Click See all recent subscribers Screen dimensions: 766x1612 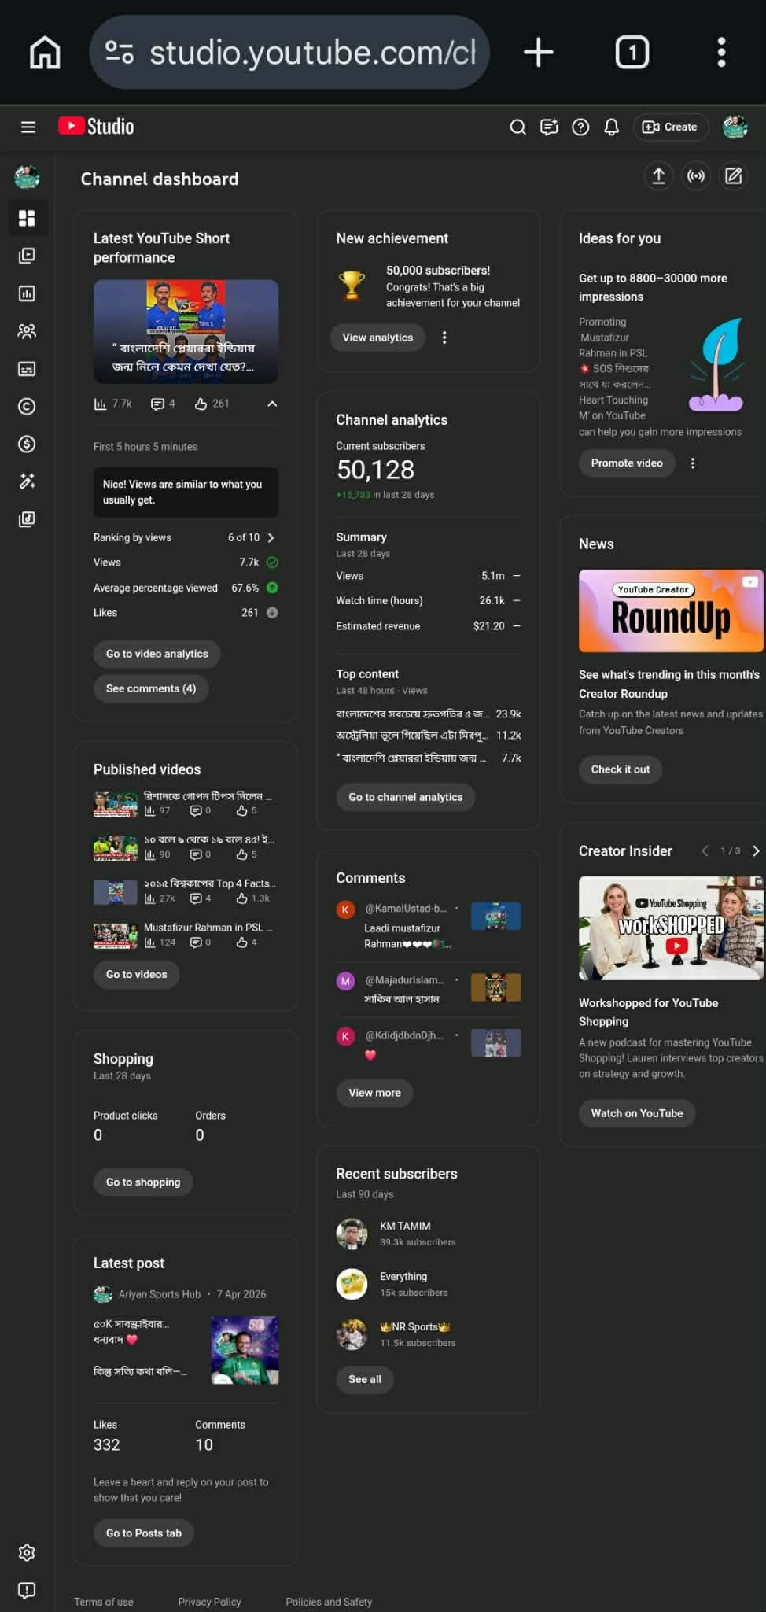(x=365, y=1379)
